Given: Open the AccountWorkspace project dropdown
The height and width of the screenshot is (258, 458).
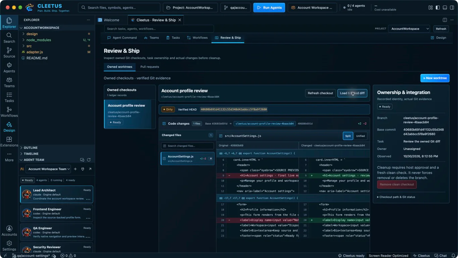Looking at the screenshot, I should [x=409, y=29].
